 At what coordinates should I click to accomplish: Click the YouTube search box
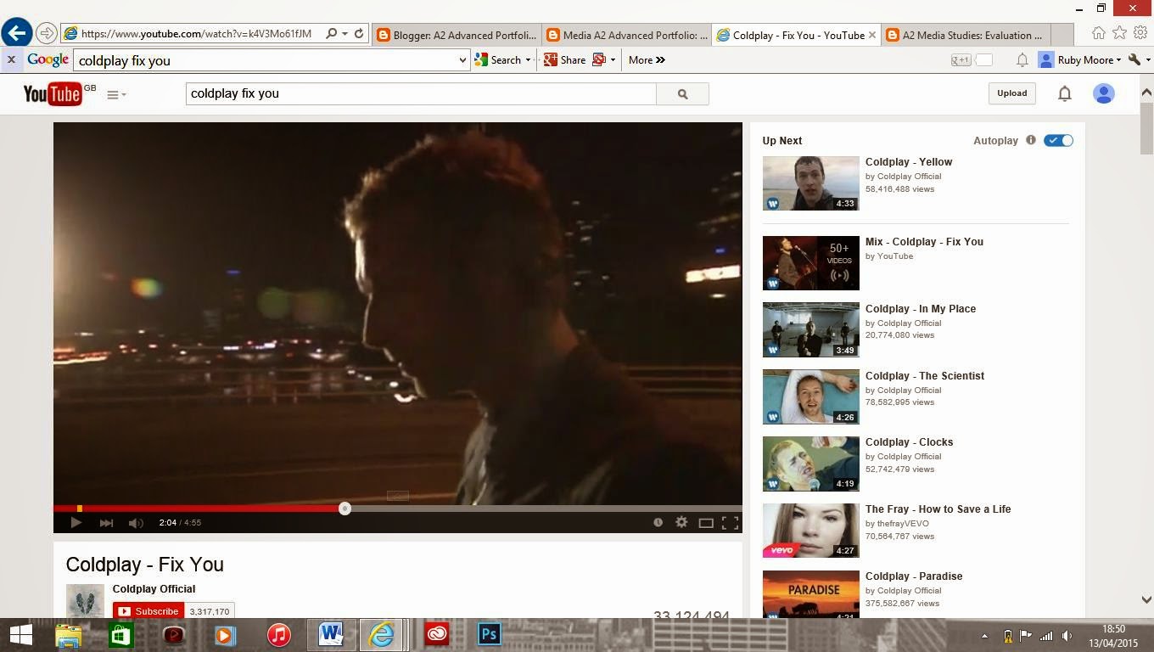click(x=421, y=93)
